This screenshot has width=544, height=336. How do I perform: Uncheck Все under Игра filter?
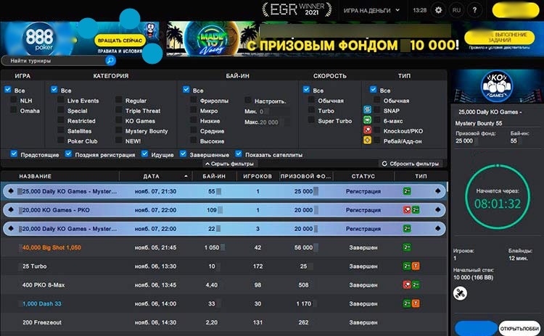(8, 90)
